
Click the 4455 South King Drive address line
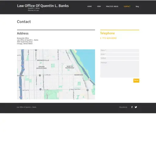point(25,42)
